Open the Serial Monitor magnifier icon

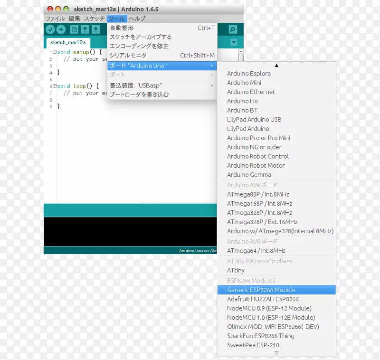click(232, 29)
